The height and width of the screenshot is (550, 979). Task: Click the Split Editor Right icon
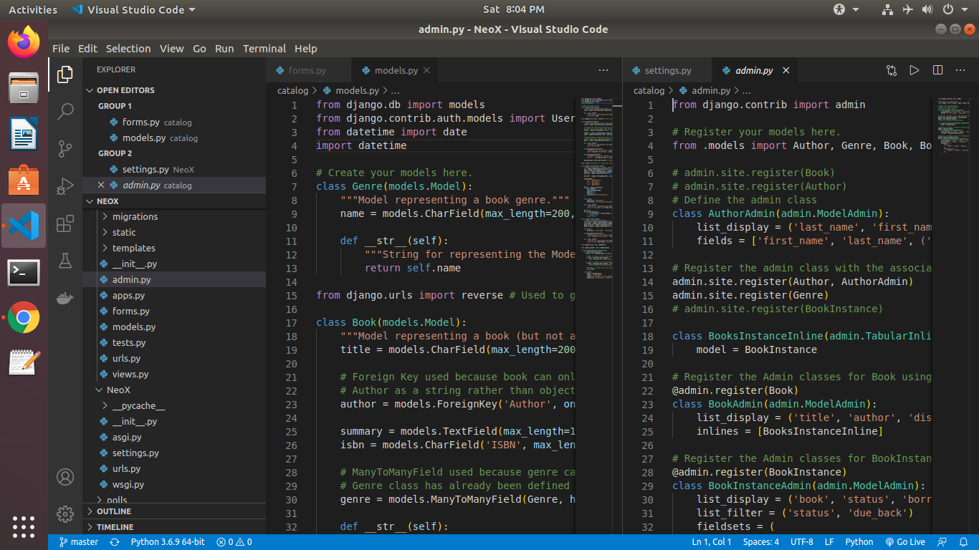tap(937, 70)
